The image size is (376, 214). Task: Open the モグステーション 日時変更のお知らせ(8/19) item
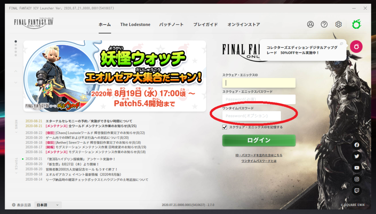tap(96, 147)
